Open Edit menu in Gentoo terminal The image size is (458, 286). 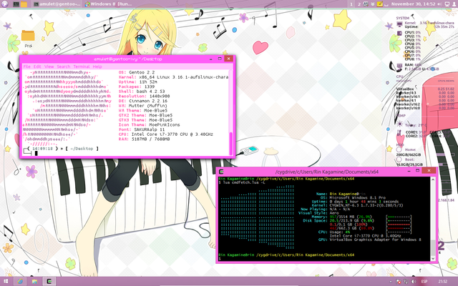tap(37, 66)
